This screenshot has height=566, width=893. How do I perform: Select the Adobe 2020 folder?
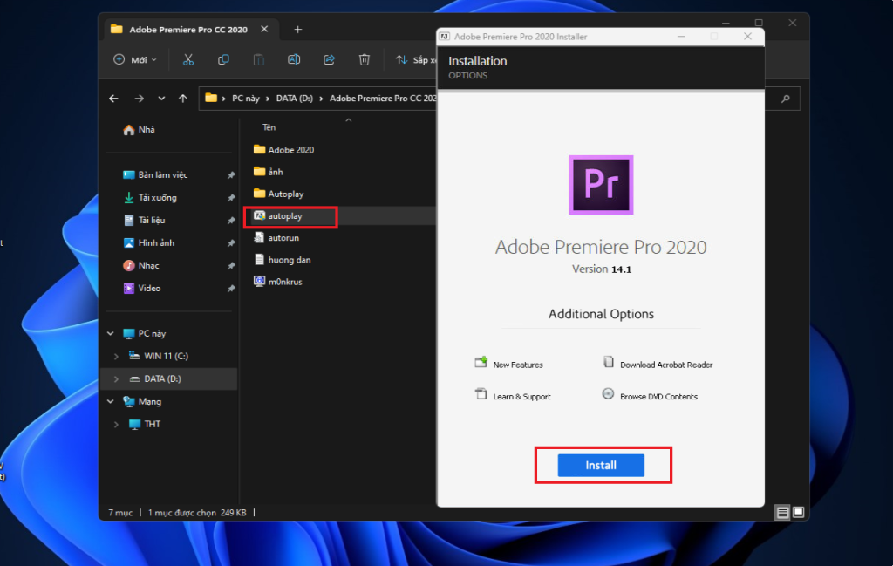click(x=283, y=150)
